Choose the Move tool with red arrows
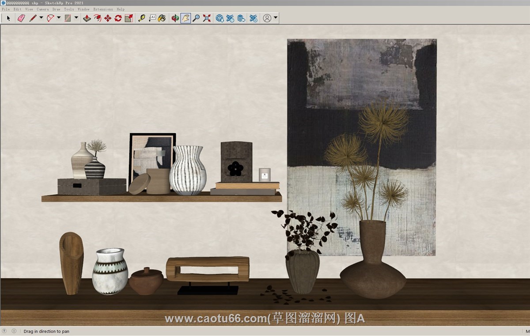 click(x=108, y=18)
